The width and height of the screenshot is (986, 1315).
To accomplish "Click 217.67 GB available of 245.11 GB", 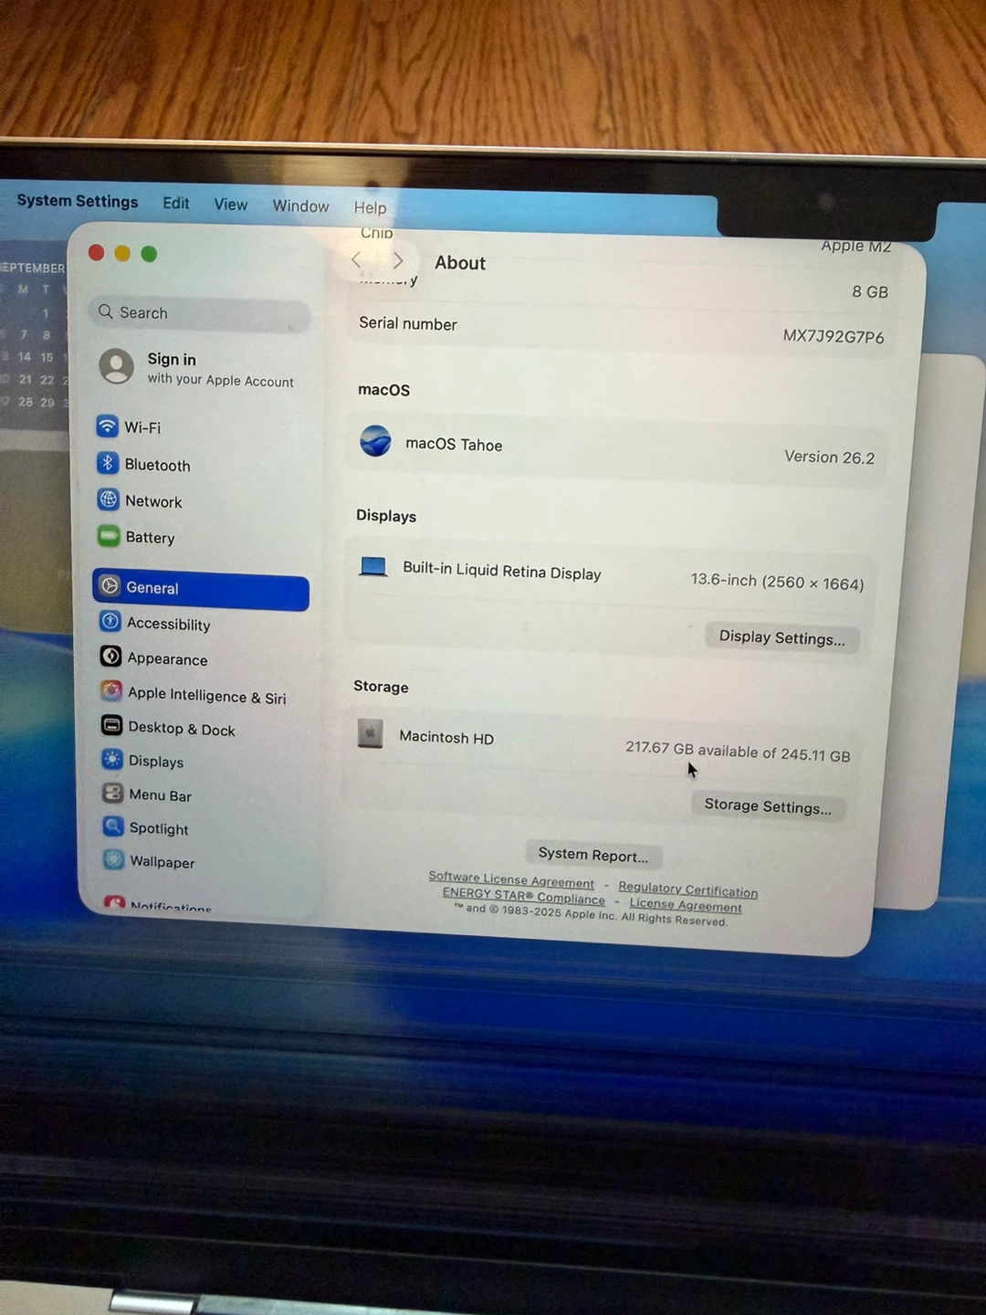I will coord(738,752).
